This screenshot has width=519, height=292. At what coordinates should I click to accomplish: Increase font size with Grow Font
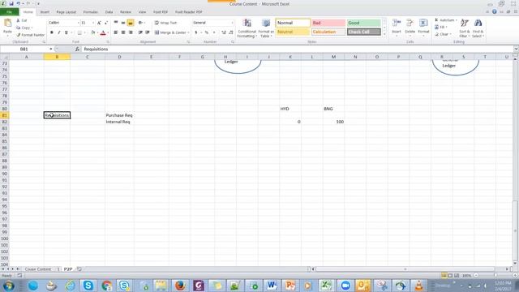[99, 23]
